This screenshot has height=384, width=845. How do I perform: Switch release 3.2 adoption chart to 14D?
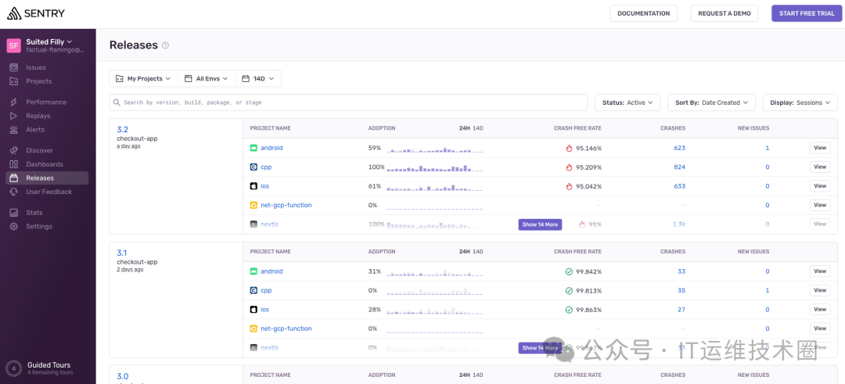click(478, 128)
